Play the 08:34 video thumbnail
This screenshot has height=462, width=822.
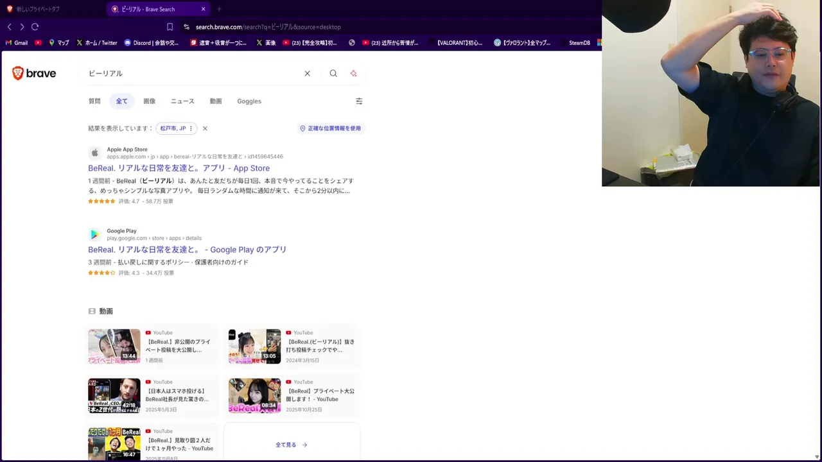[254, 395]
